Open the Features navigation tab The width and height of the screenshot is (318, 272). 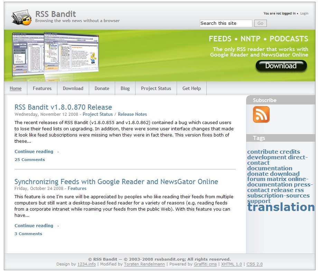coord(42,88)
